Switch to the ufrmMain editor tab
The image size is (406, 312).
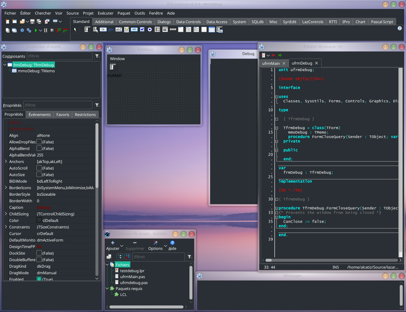tap(271, 63)
